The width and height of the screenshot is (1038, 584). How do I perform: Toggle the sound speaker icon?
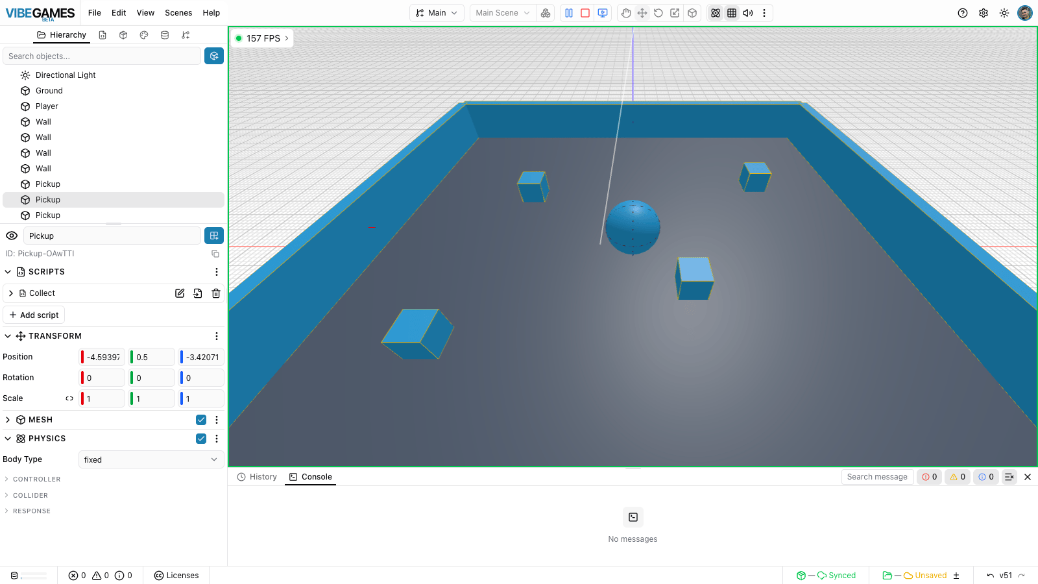(748, 13)
